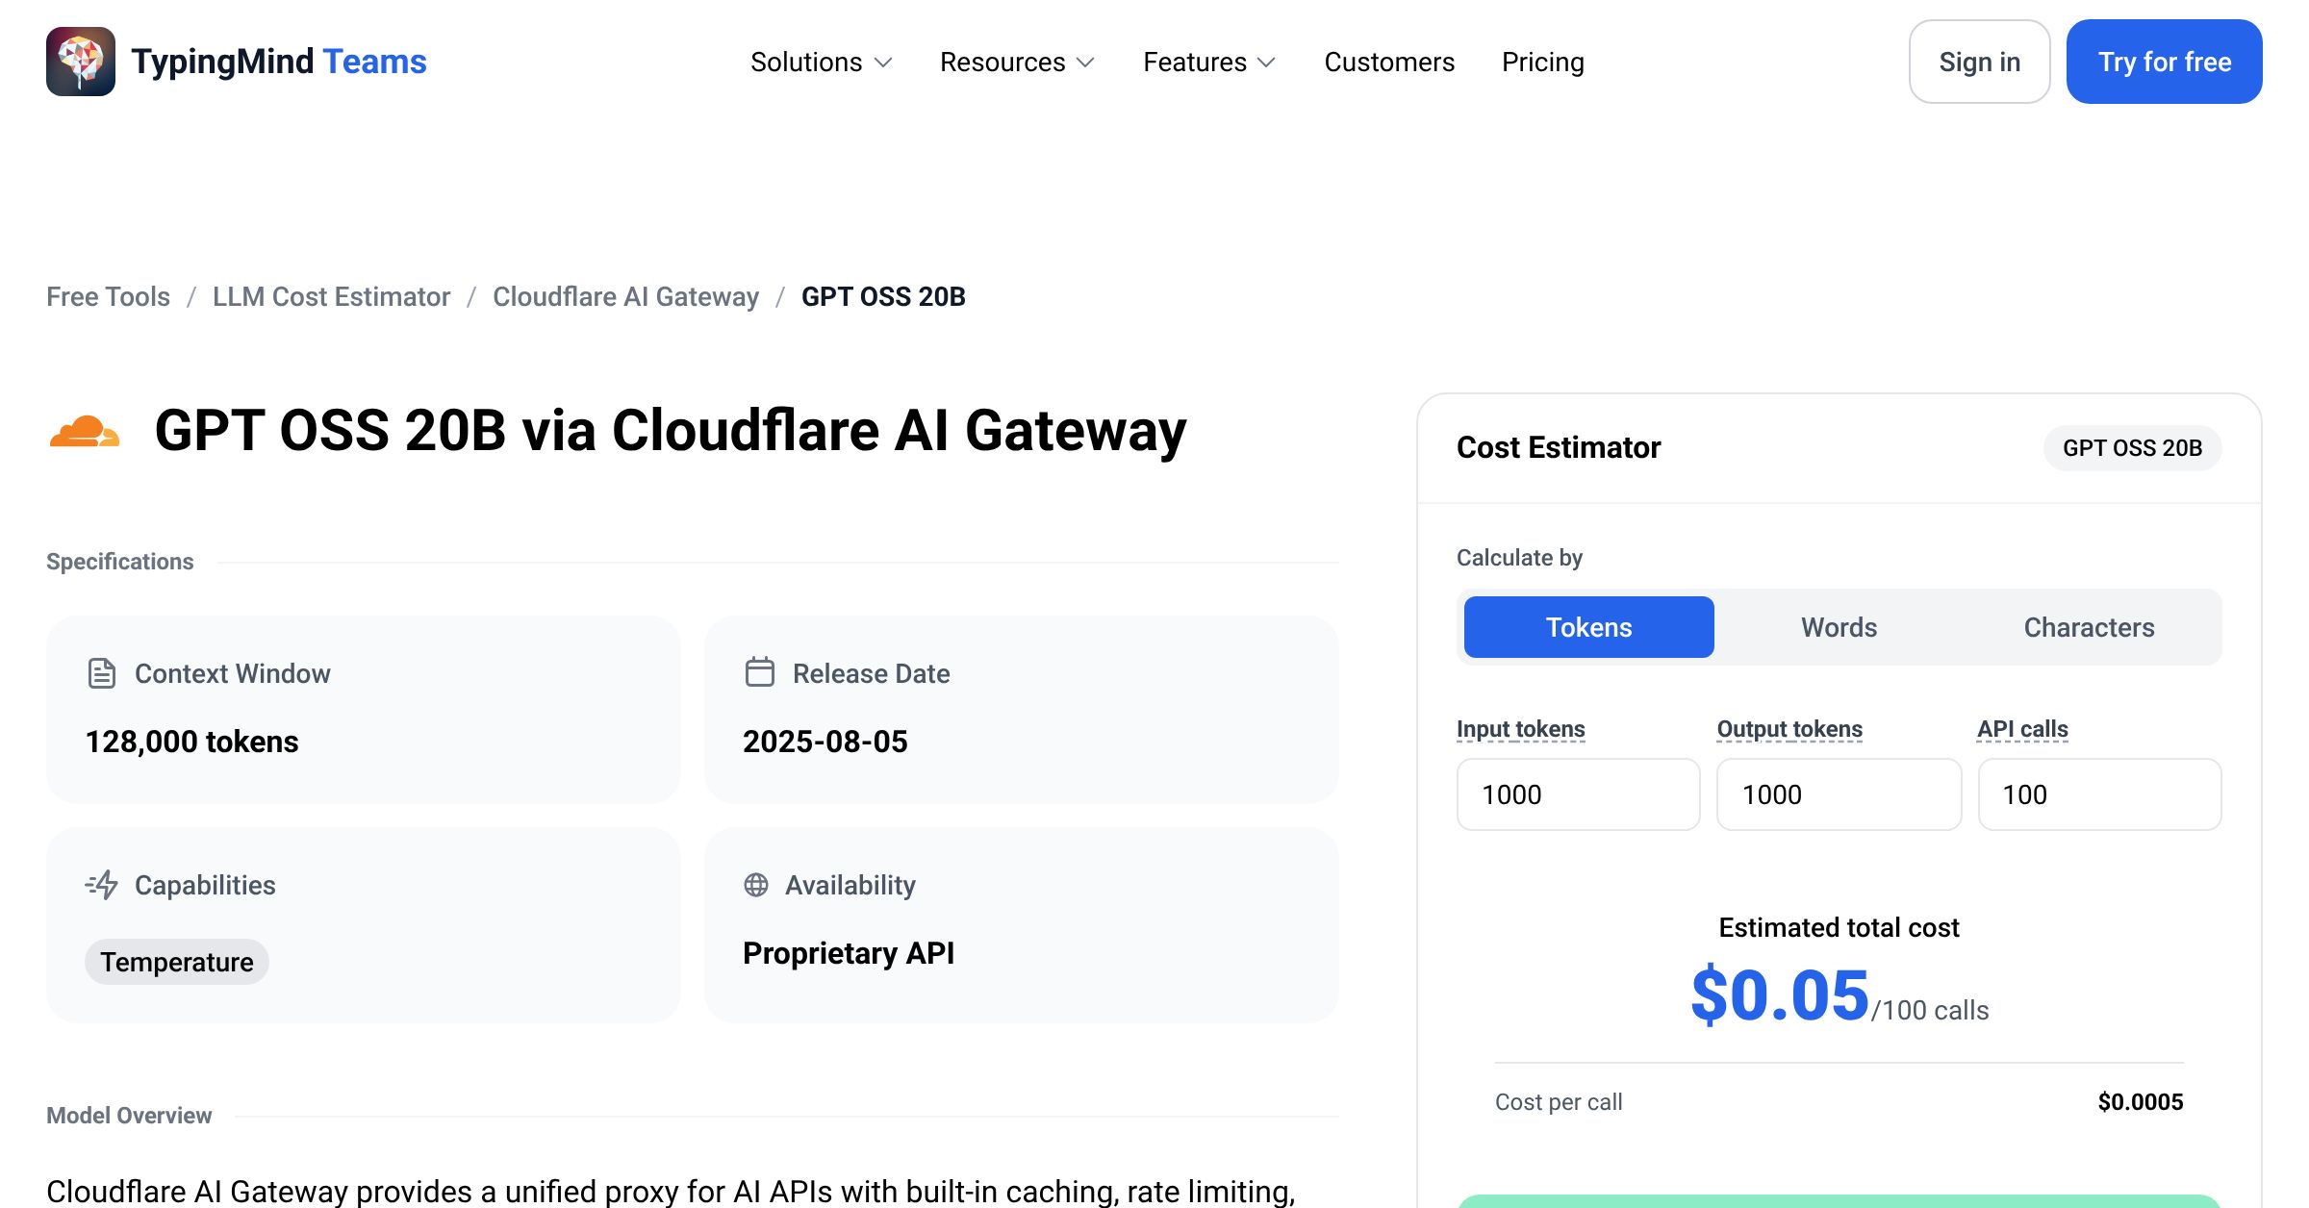The image size is (2309, 1208).
Task: Open the Customers page
Action: (x=1389, y=62)
